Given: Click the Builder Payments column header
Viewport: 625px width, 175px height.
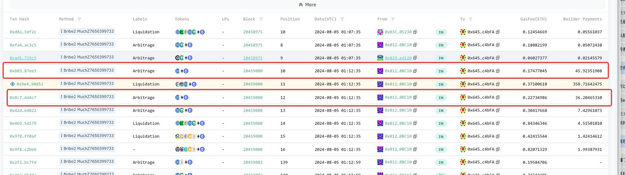Looking at the screenshot, I should 583,19.
